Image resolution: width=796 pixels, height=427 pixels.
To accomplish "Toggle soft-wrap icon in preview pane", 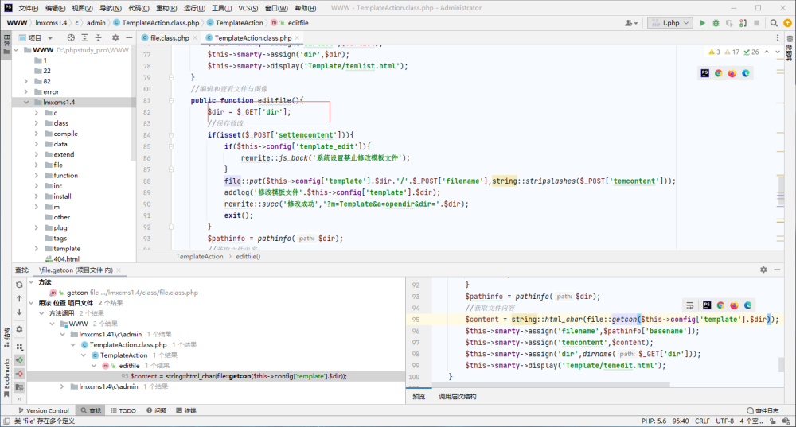I will coord(690,305).
